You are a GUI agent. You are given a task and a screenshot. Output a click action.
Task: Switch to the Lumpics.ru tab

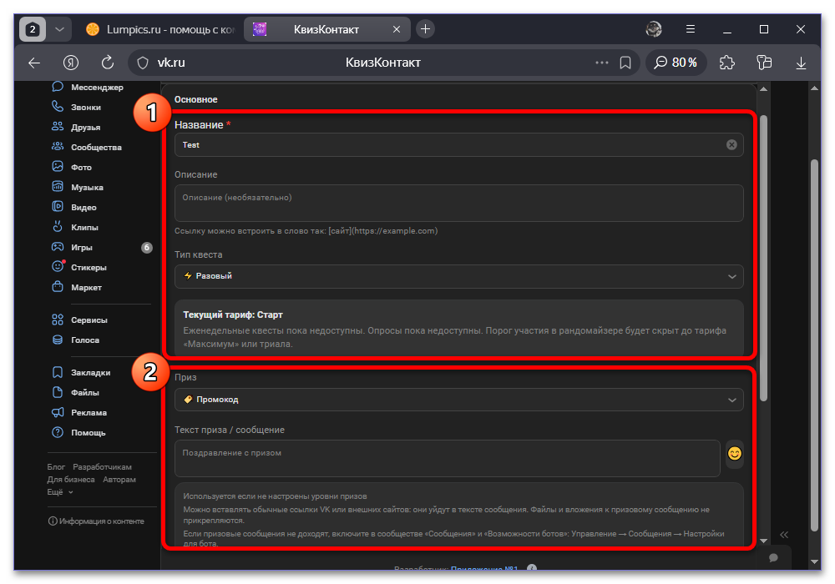click(160, 29)
